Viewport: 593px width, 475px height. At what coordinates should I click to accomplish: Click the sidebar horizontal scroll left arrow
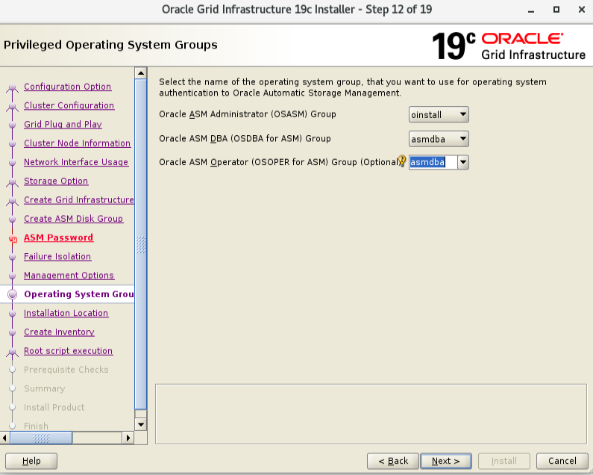pyautogui.click(x=6, y=438)
